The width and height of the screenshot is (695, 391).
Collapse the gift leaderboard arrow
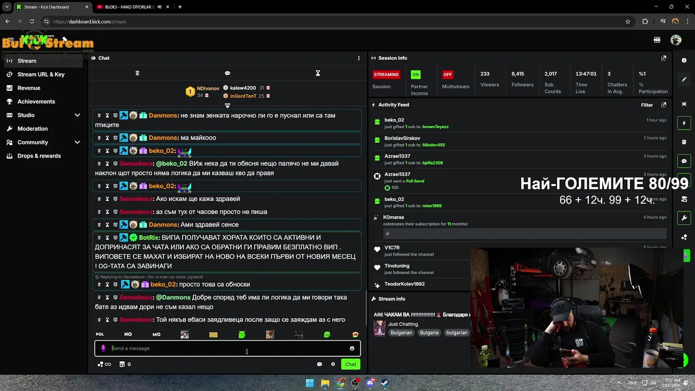tap(228, 105)
